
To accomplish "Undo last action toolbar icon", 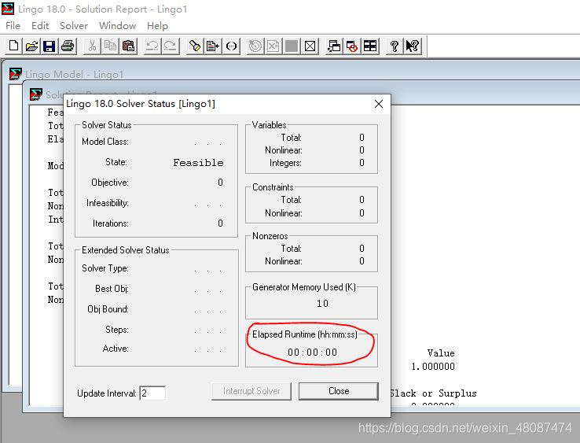I will point(152,46).
